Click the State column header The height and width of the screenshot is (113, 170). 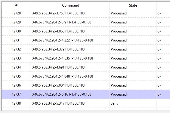133,5
